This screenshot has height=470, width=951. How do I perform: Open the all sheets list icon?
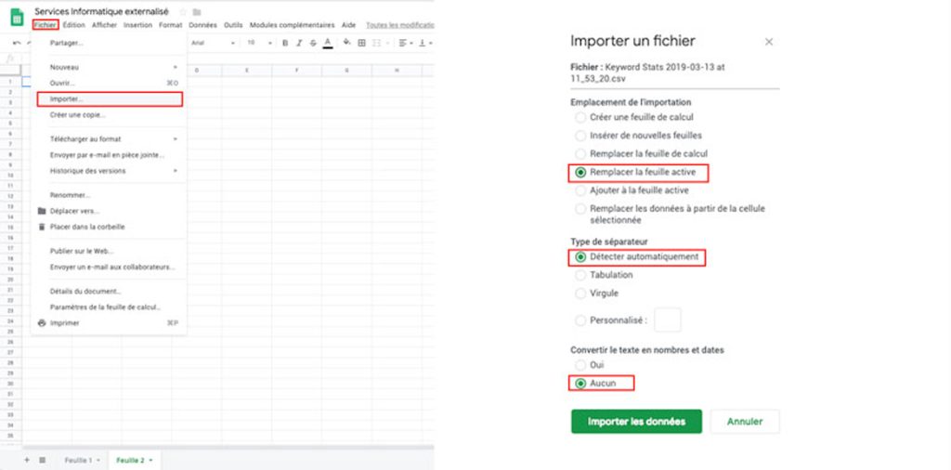[43, 461]
